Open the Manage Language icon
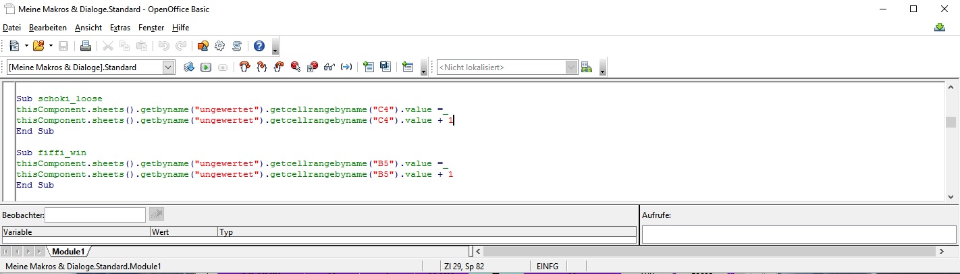Image resolution: width=960 pixels, height=274 pixels. 587,67
